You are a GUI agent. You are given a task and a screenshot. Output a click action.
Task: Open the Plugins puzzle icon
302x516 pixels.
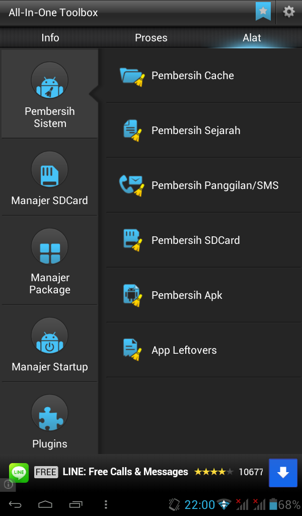(x=50, y=413)
